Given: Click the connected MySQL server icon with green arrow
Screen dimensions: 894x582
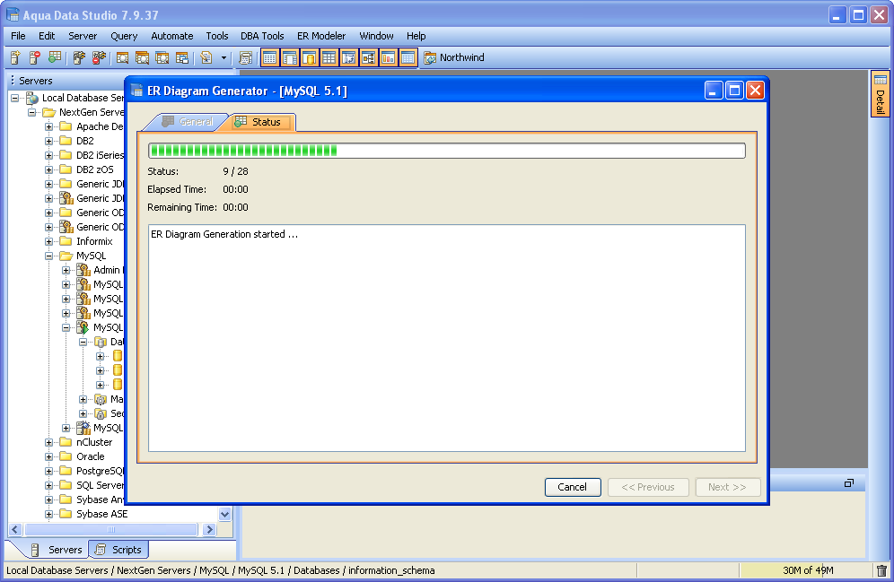Looking at the screenshot, I should (x=83, y=327).
